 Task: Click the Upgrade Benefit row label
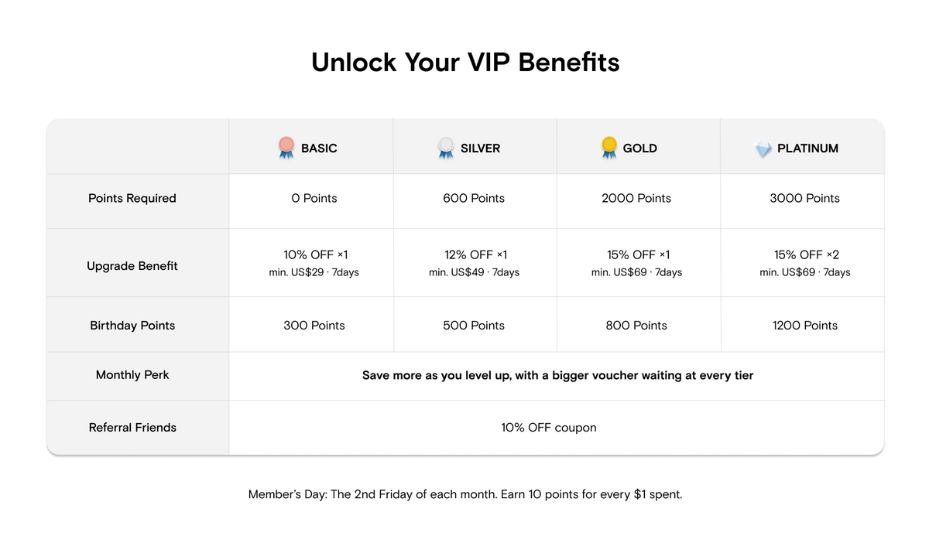pyautogui.click(x=132, y=266)
